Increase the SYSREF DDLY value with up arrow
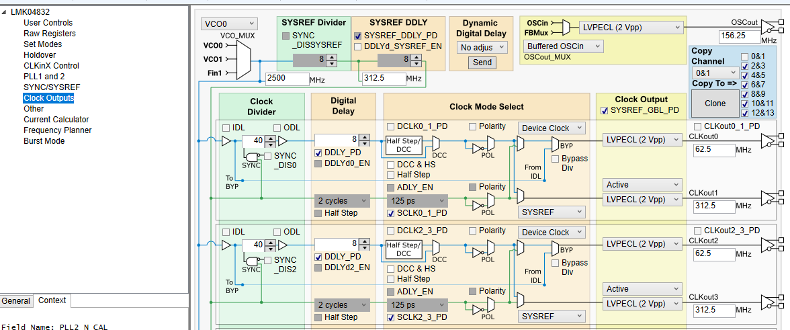The image size is (790, 330). 416,58
